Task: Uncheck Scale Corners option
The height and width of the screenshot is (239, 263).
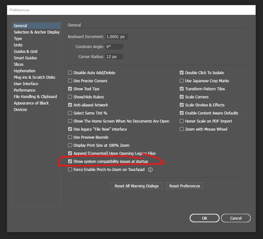Action: coord(182,97)
